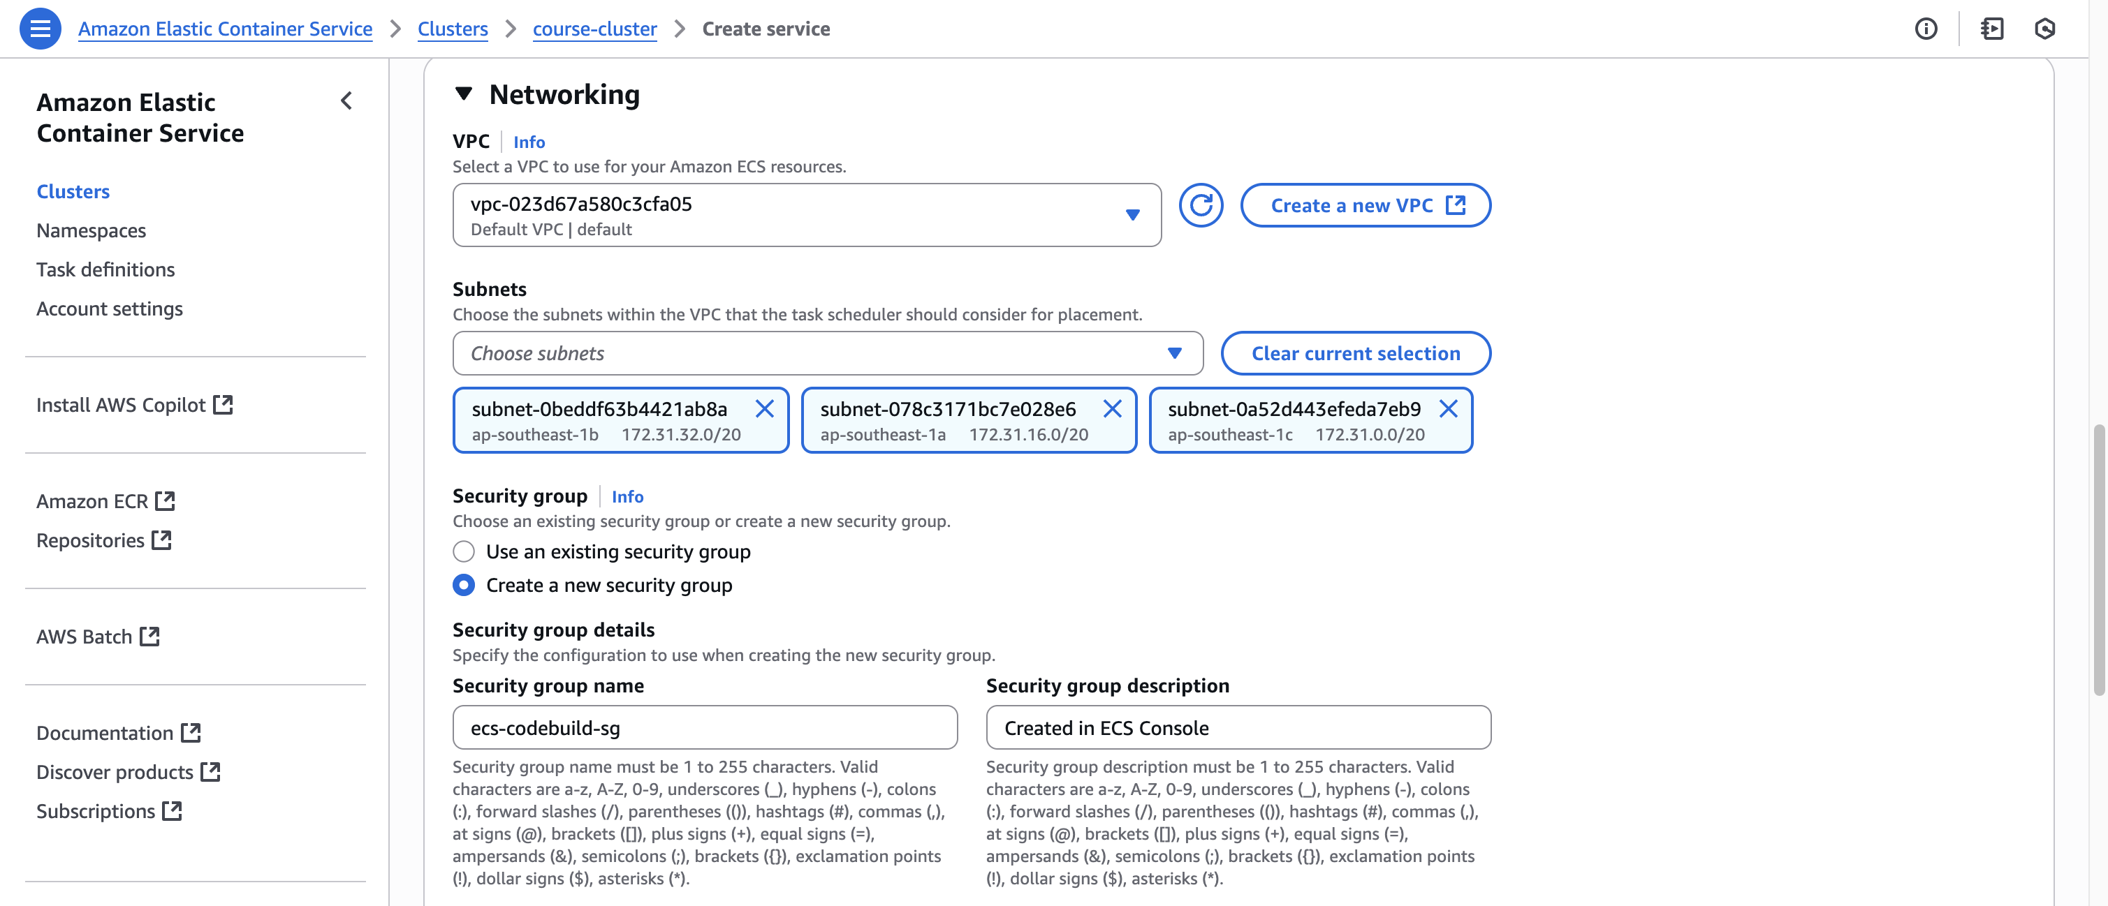The image size is (2108, 906).
Task: Click the hexagon settings icon in the top right
Action: click(2044, 29)
